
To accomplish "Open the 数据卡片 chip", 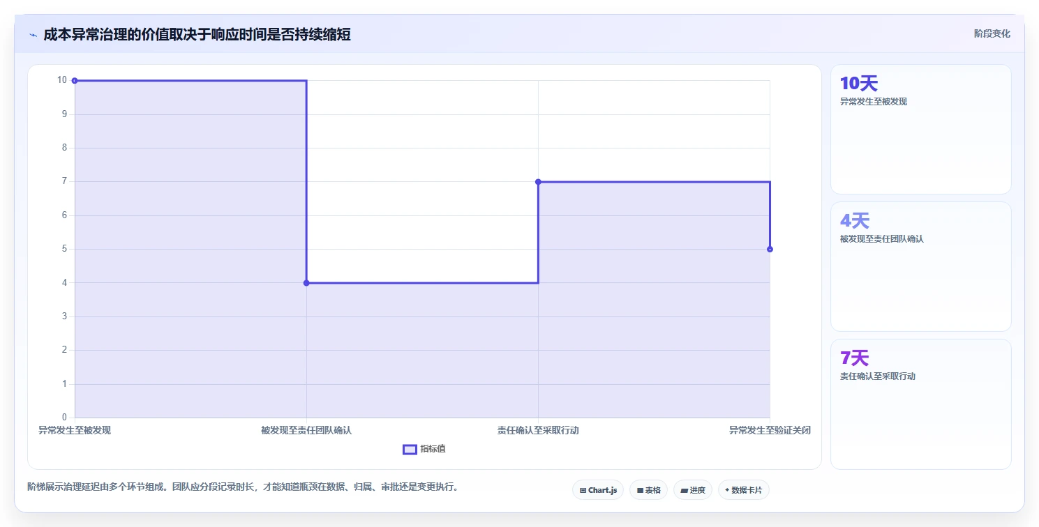I will [x=744, y=490].
